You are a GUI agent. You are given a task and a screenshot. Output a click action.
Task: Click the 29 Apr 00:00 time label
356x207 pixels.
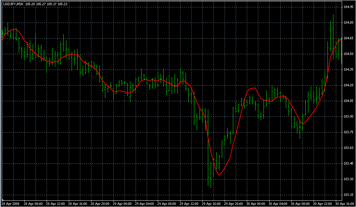pos(122,204)
